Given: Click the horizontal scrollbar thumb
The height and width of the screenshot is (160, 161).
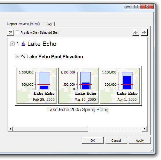Looking at the screenshot, I should (x=50, y=129).
